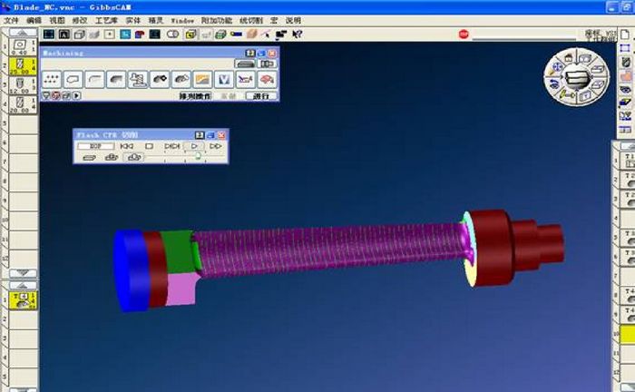The height and width of the screenshot is (392, 635).
Task: Select the blue V process icon
Action: tap(224, 79)
